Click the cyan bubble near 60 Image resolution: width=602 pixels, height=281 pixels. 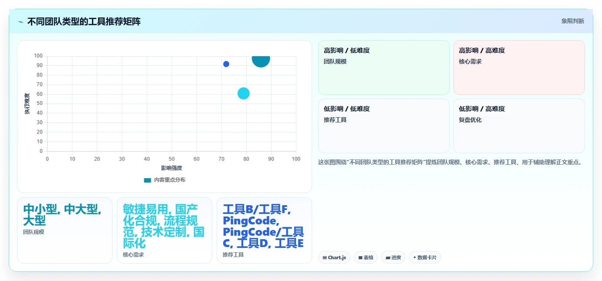pos(244,93)
